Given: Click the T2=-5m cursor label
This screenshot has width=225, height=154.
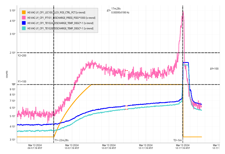Looking at the screenshot, I should (177, 140).
